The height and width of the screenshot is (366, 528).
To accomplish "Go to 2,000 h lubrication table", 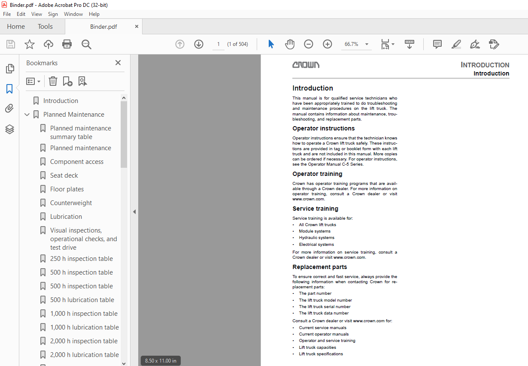I will 85,355.
